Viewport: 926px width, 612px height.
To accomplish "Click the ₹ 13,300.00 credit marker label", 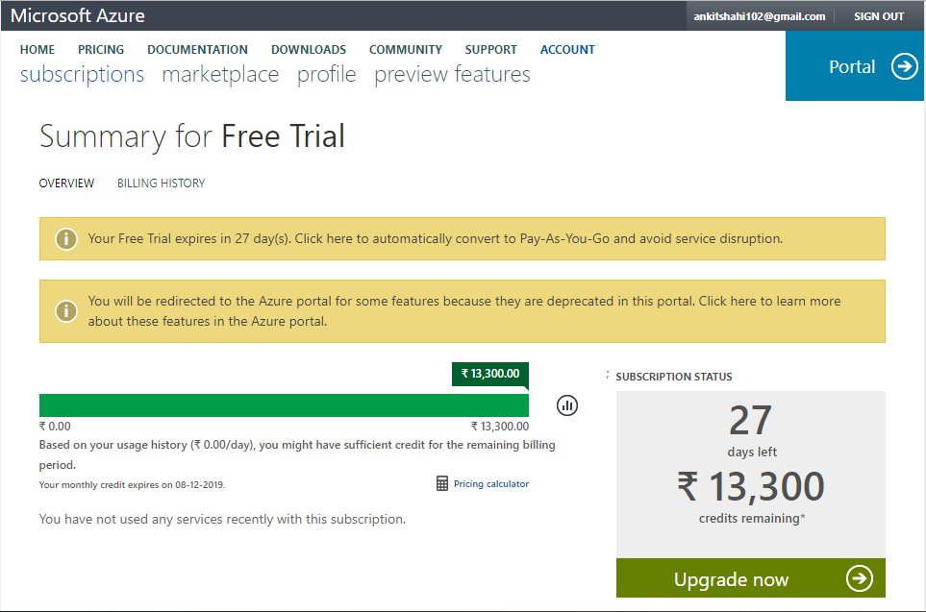I will 490,374.
